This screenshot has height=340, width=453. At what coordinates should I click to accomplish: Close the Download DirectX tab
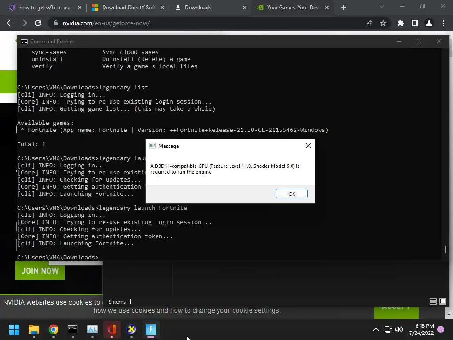tap(162, 8)
